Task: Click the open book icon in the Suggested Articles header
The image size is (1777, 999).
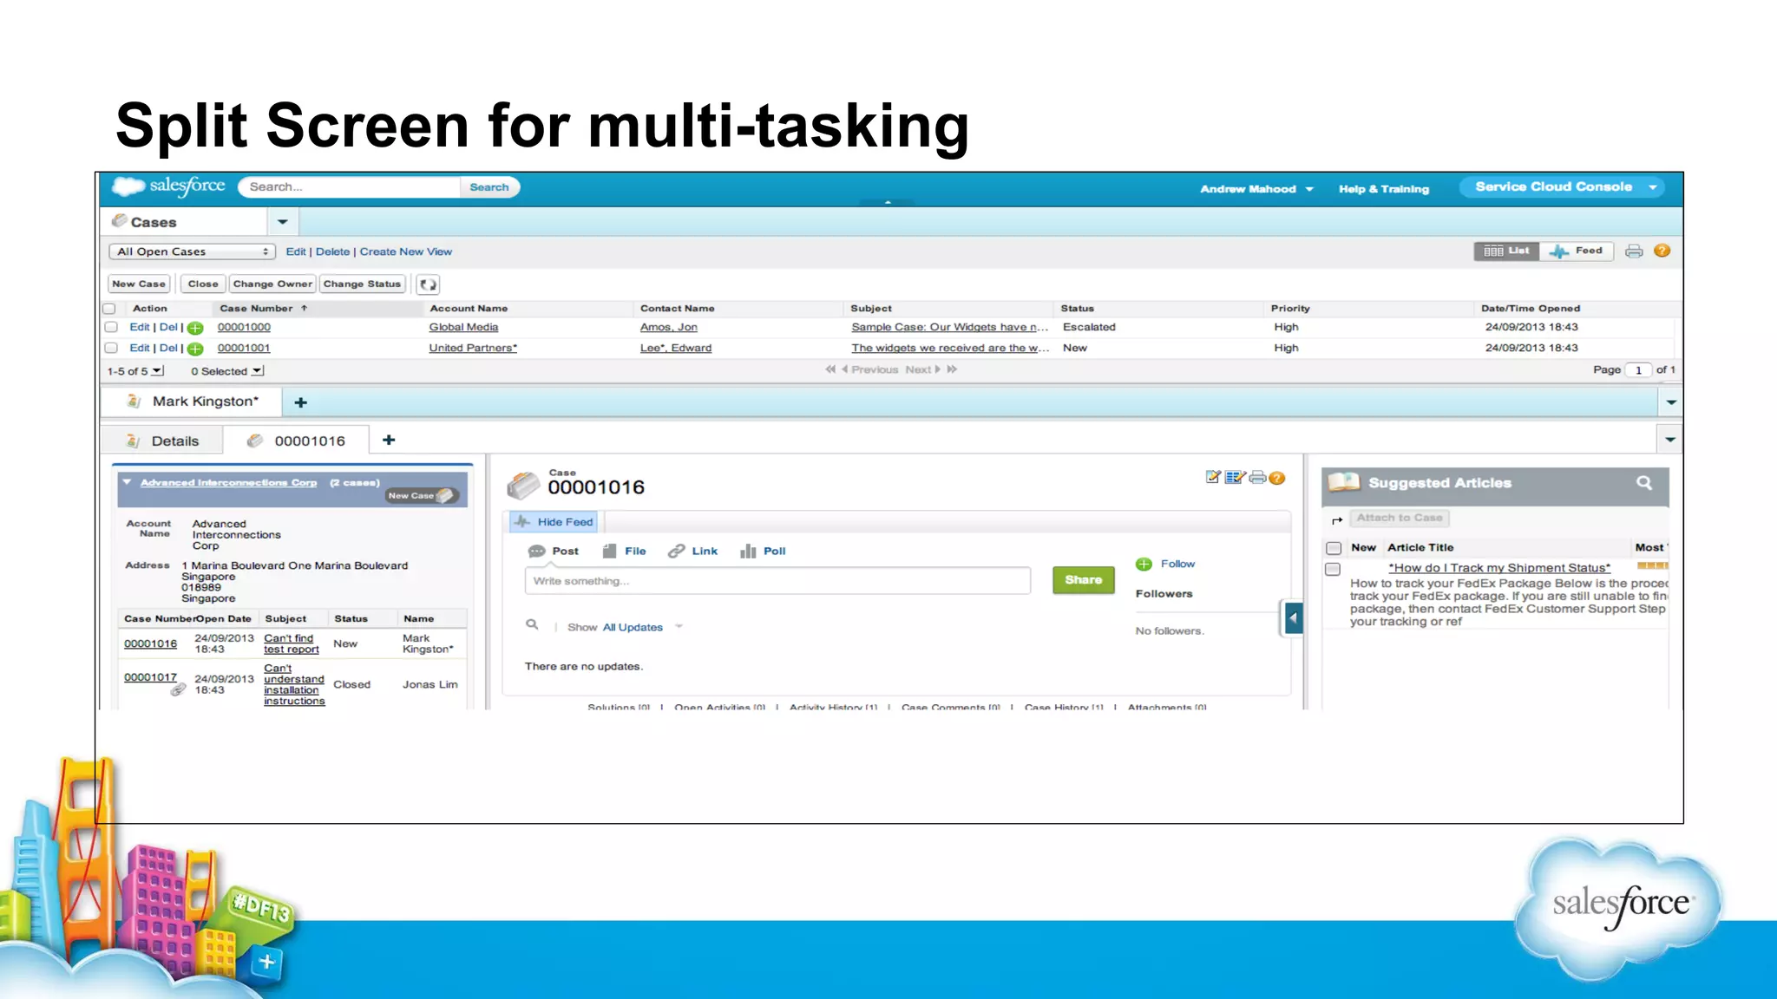Action: [x=1344, y=482]
